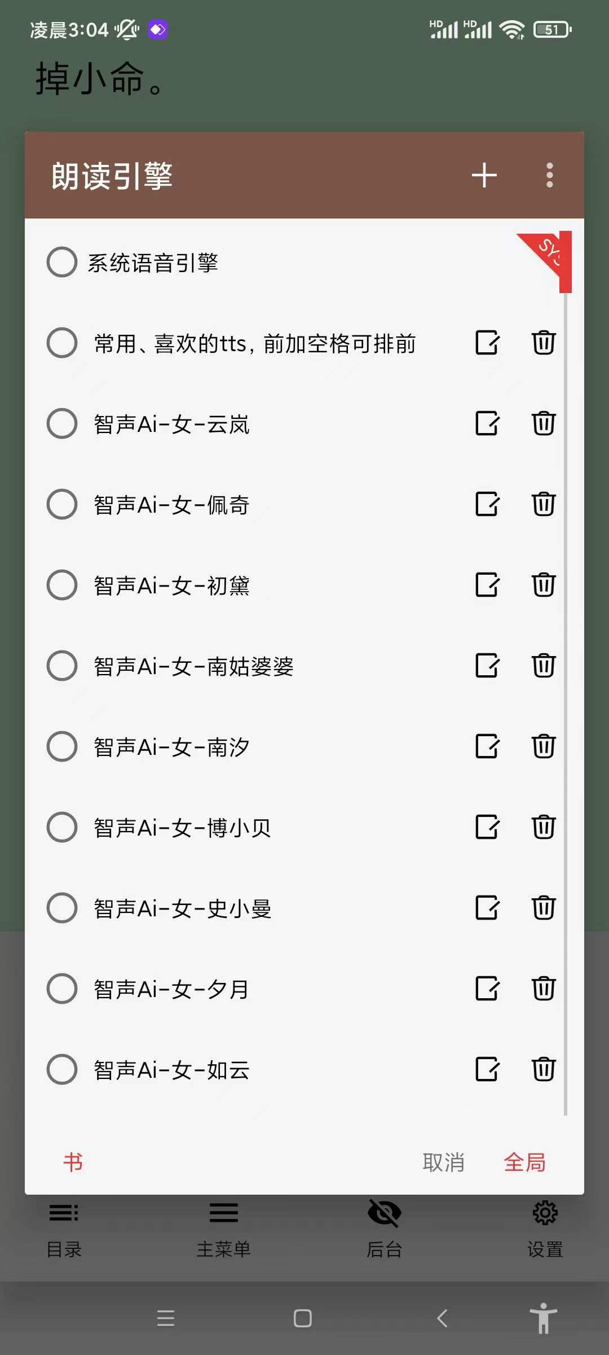Select the 系统语音引擎 radio button
This screenshot has width=609, height=1355.
tap(62, 262)
